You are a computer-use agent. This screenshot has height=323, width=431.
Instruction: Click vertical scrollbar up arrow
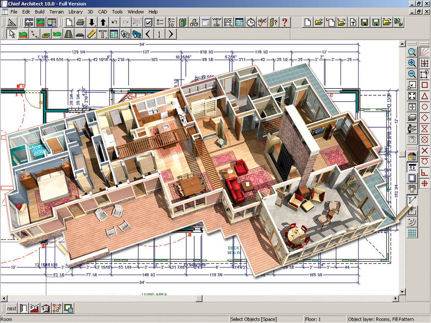(402, 44)
